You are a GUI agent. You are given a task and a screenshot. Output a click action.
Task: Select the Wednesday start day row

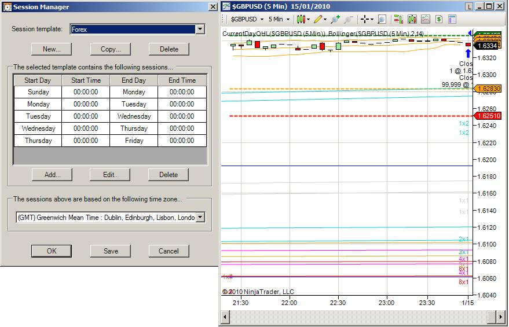[38, 128]
